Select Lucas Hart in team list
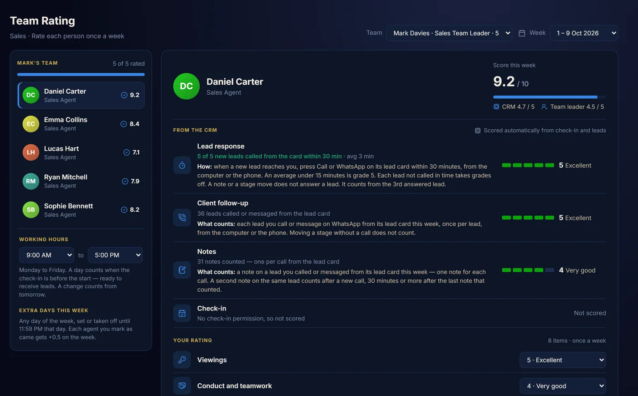 pyautogui.click(x=81, y=152)
